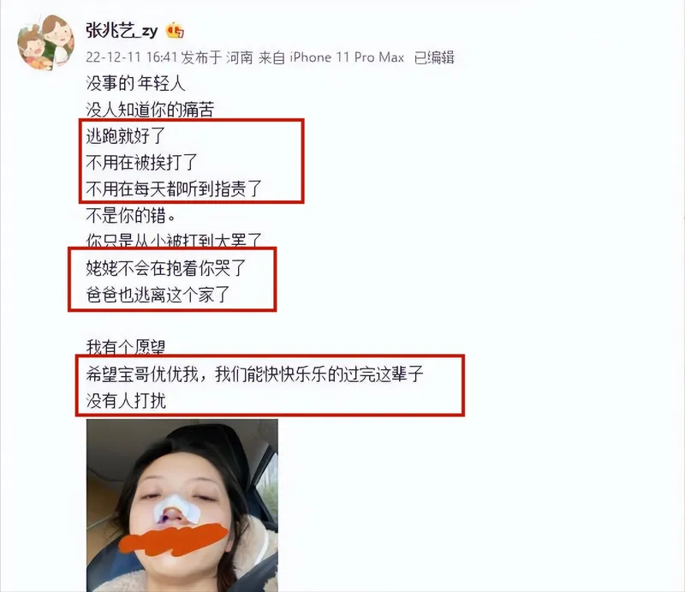Click the text 逃跑就好了

[x=126, y=136]
